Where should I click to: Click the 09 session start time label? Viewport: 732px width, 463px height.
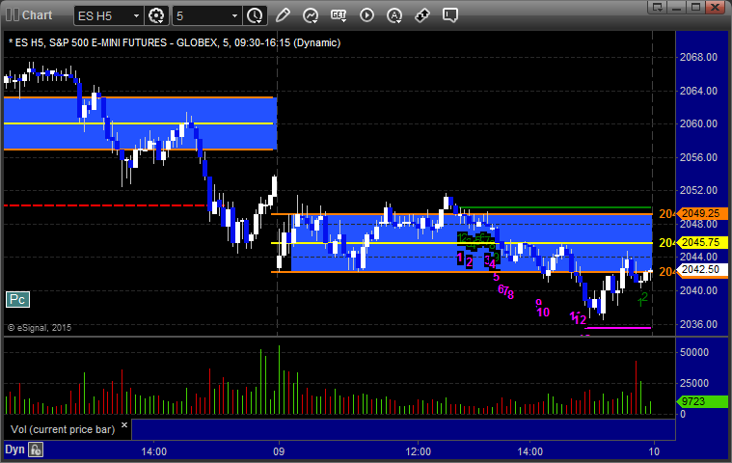click(x=279, y=451)
